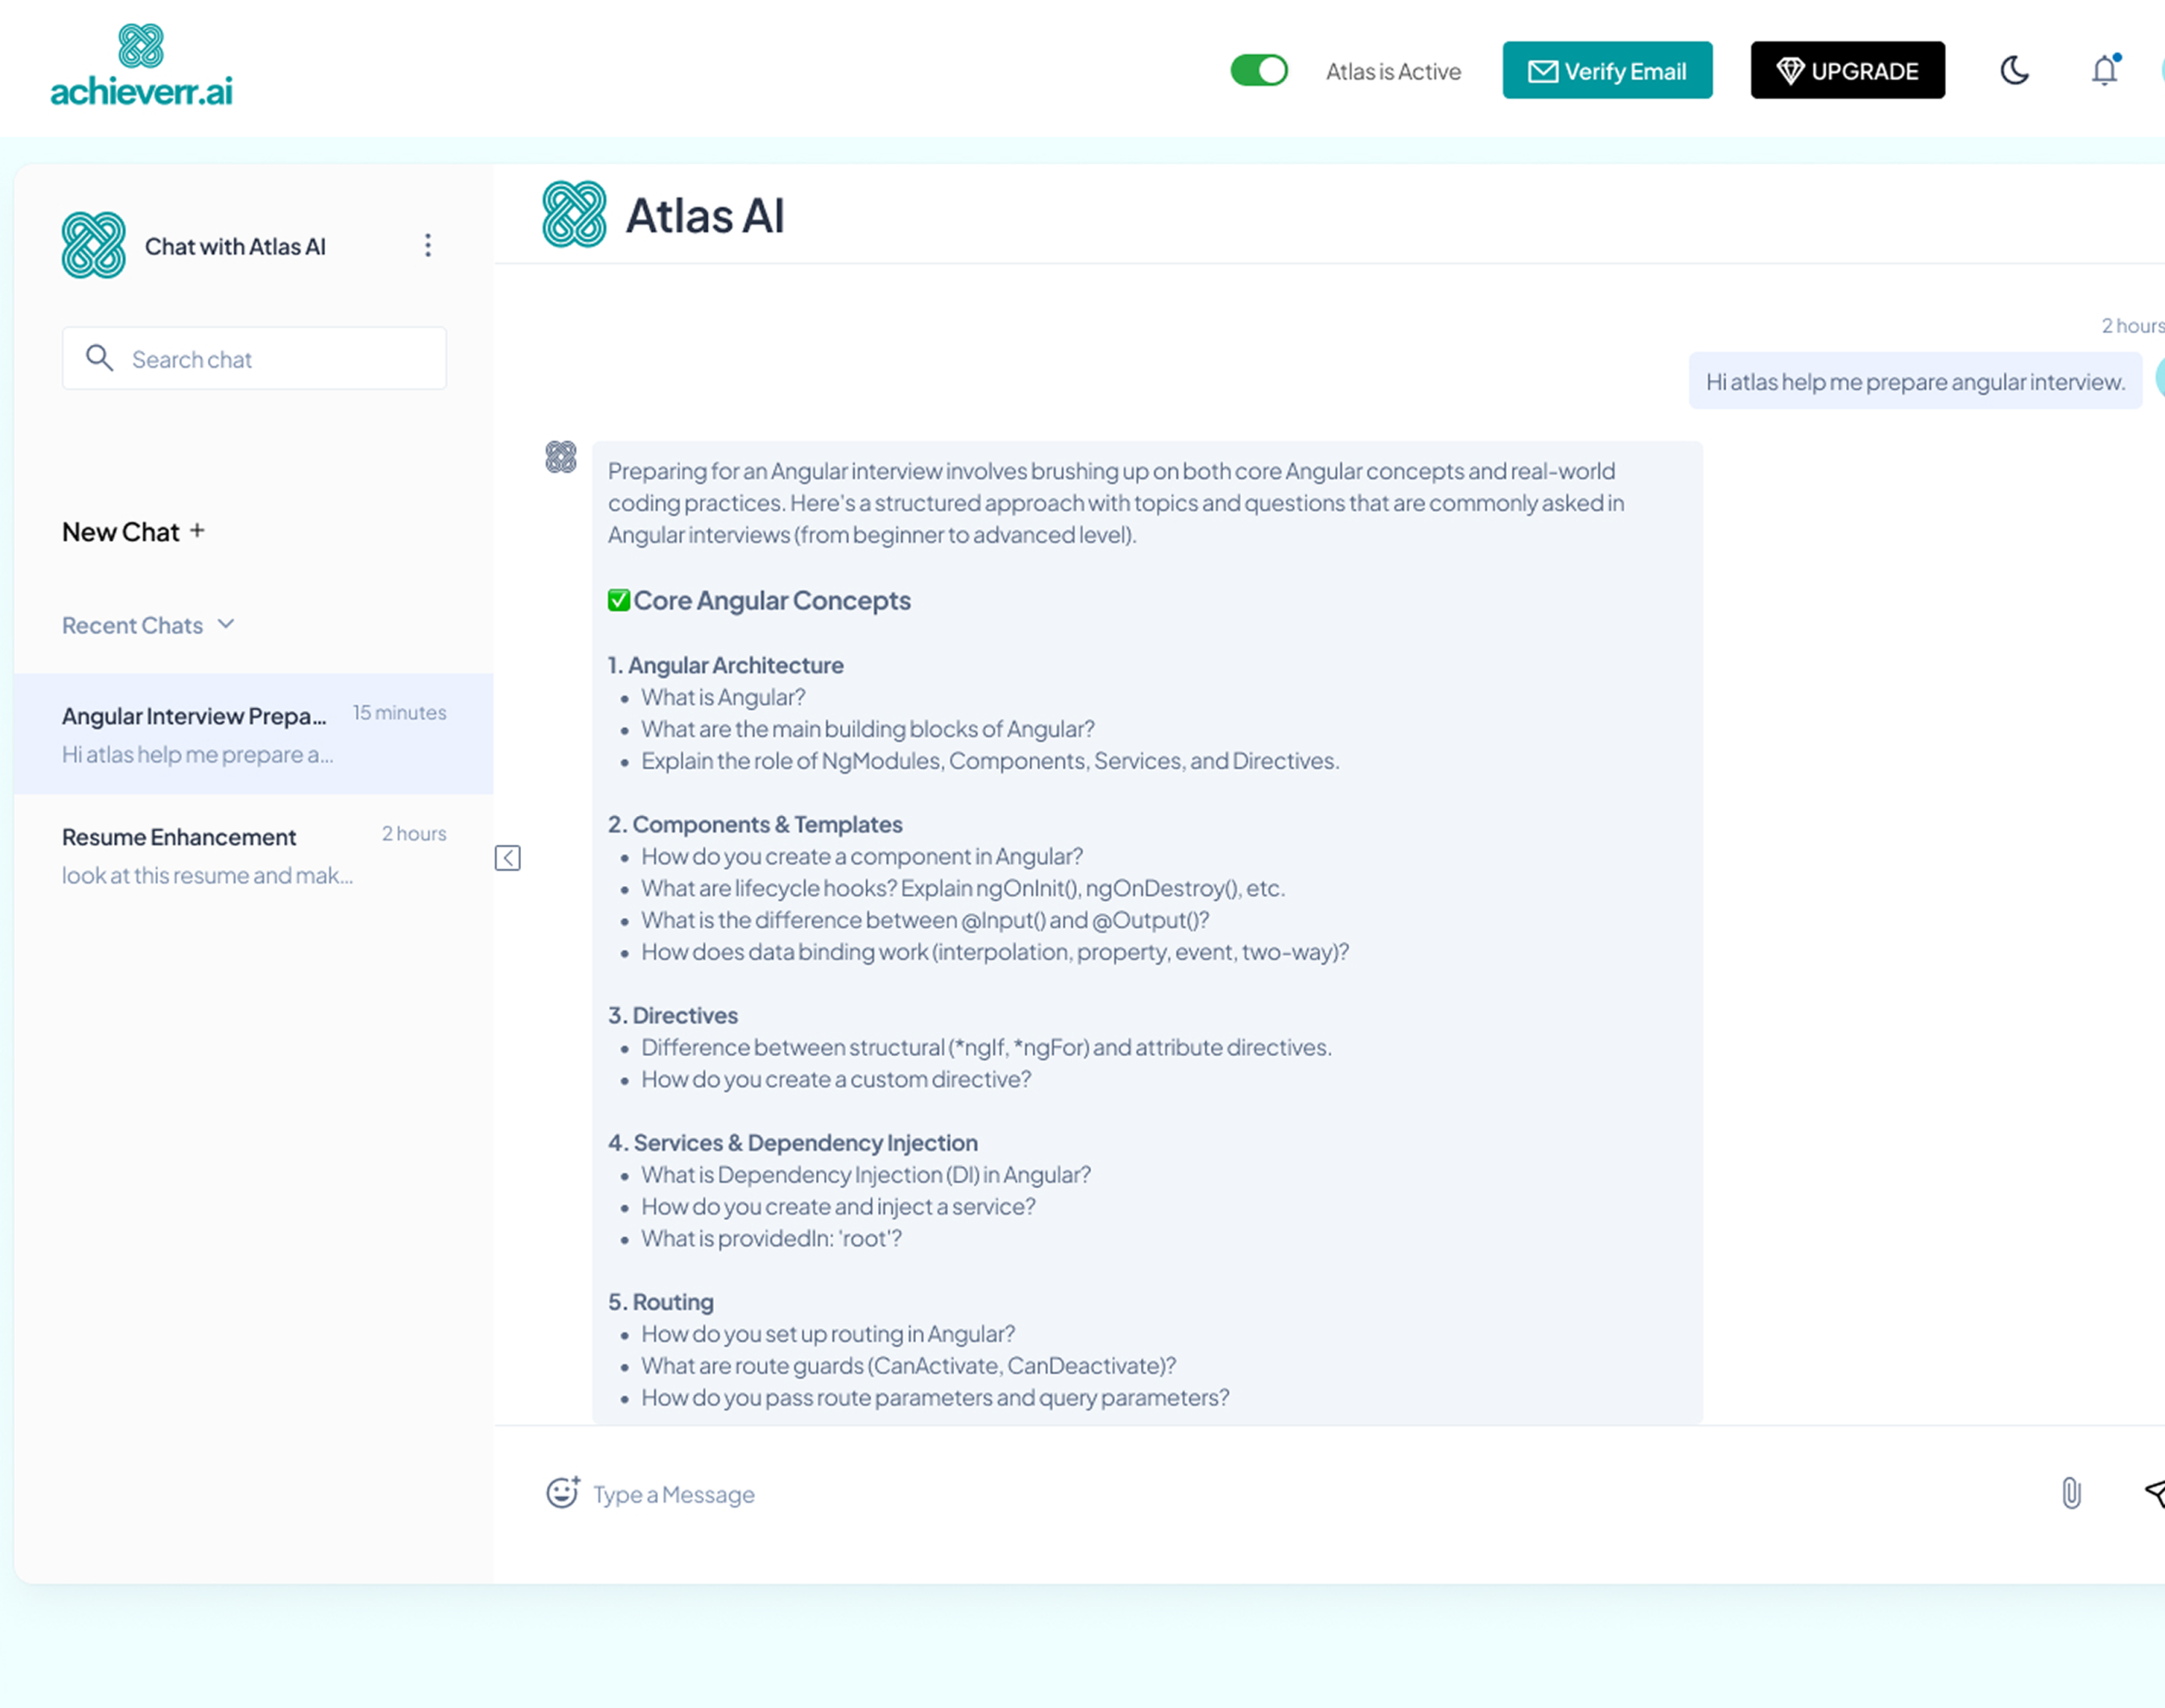Collapse the sidebar with arrow icon
The image size is (2165, 1708).
point(508,858)
